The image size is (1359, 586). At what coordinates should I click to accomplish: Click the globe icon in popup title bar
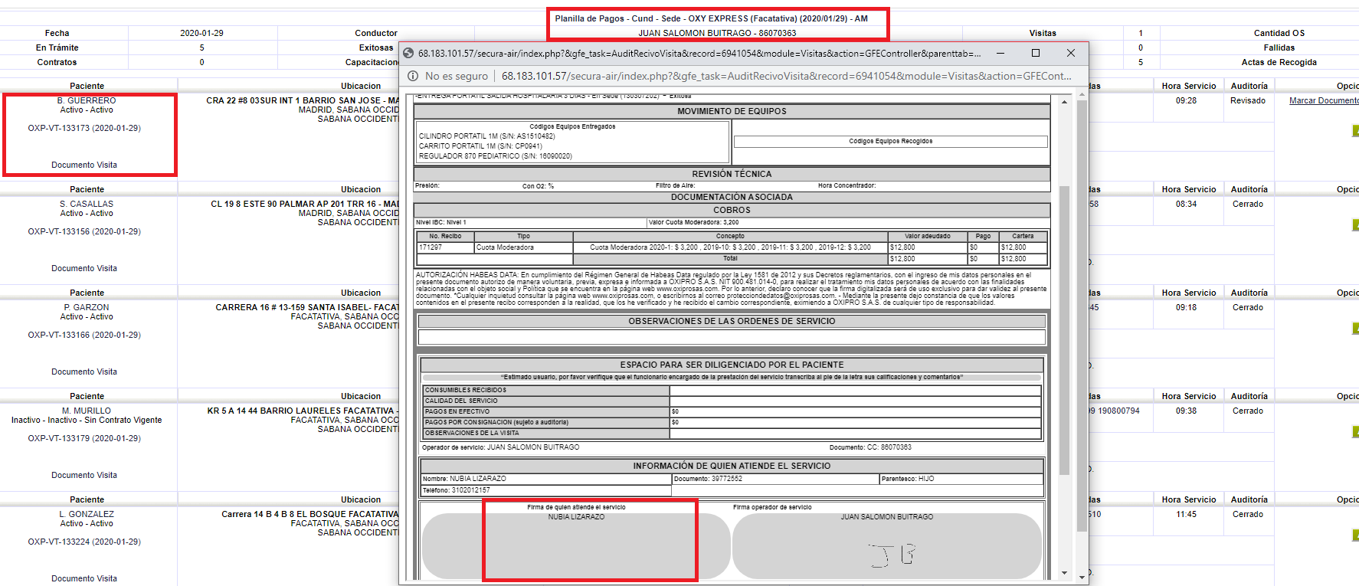click(408, 54)
